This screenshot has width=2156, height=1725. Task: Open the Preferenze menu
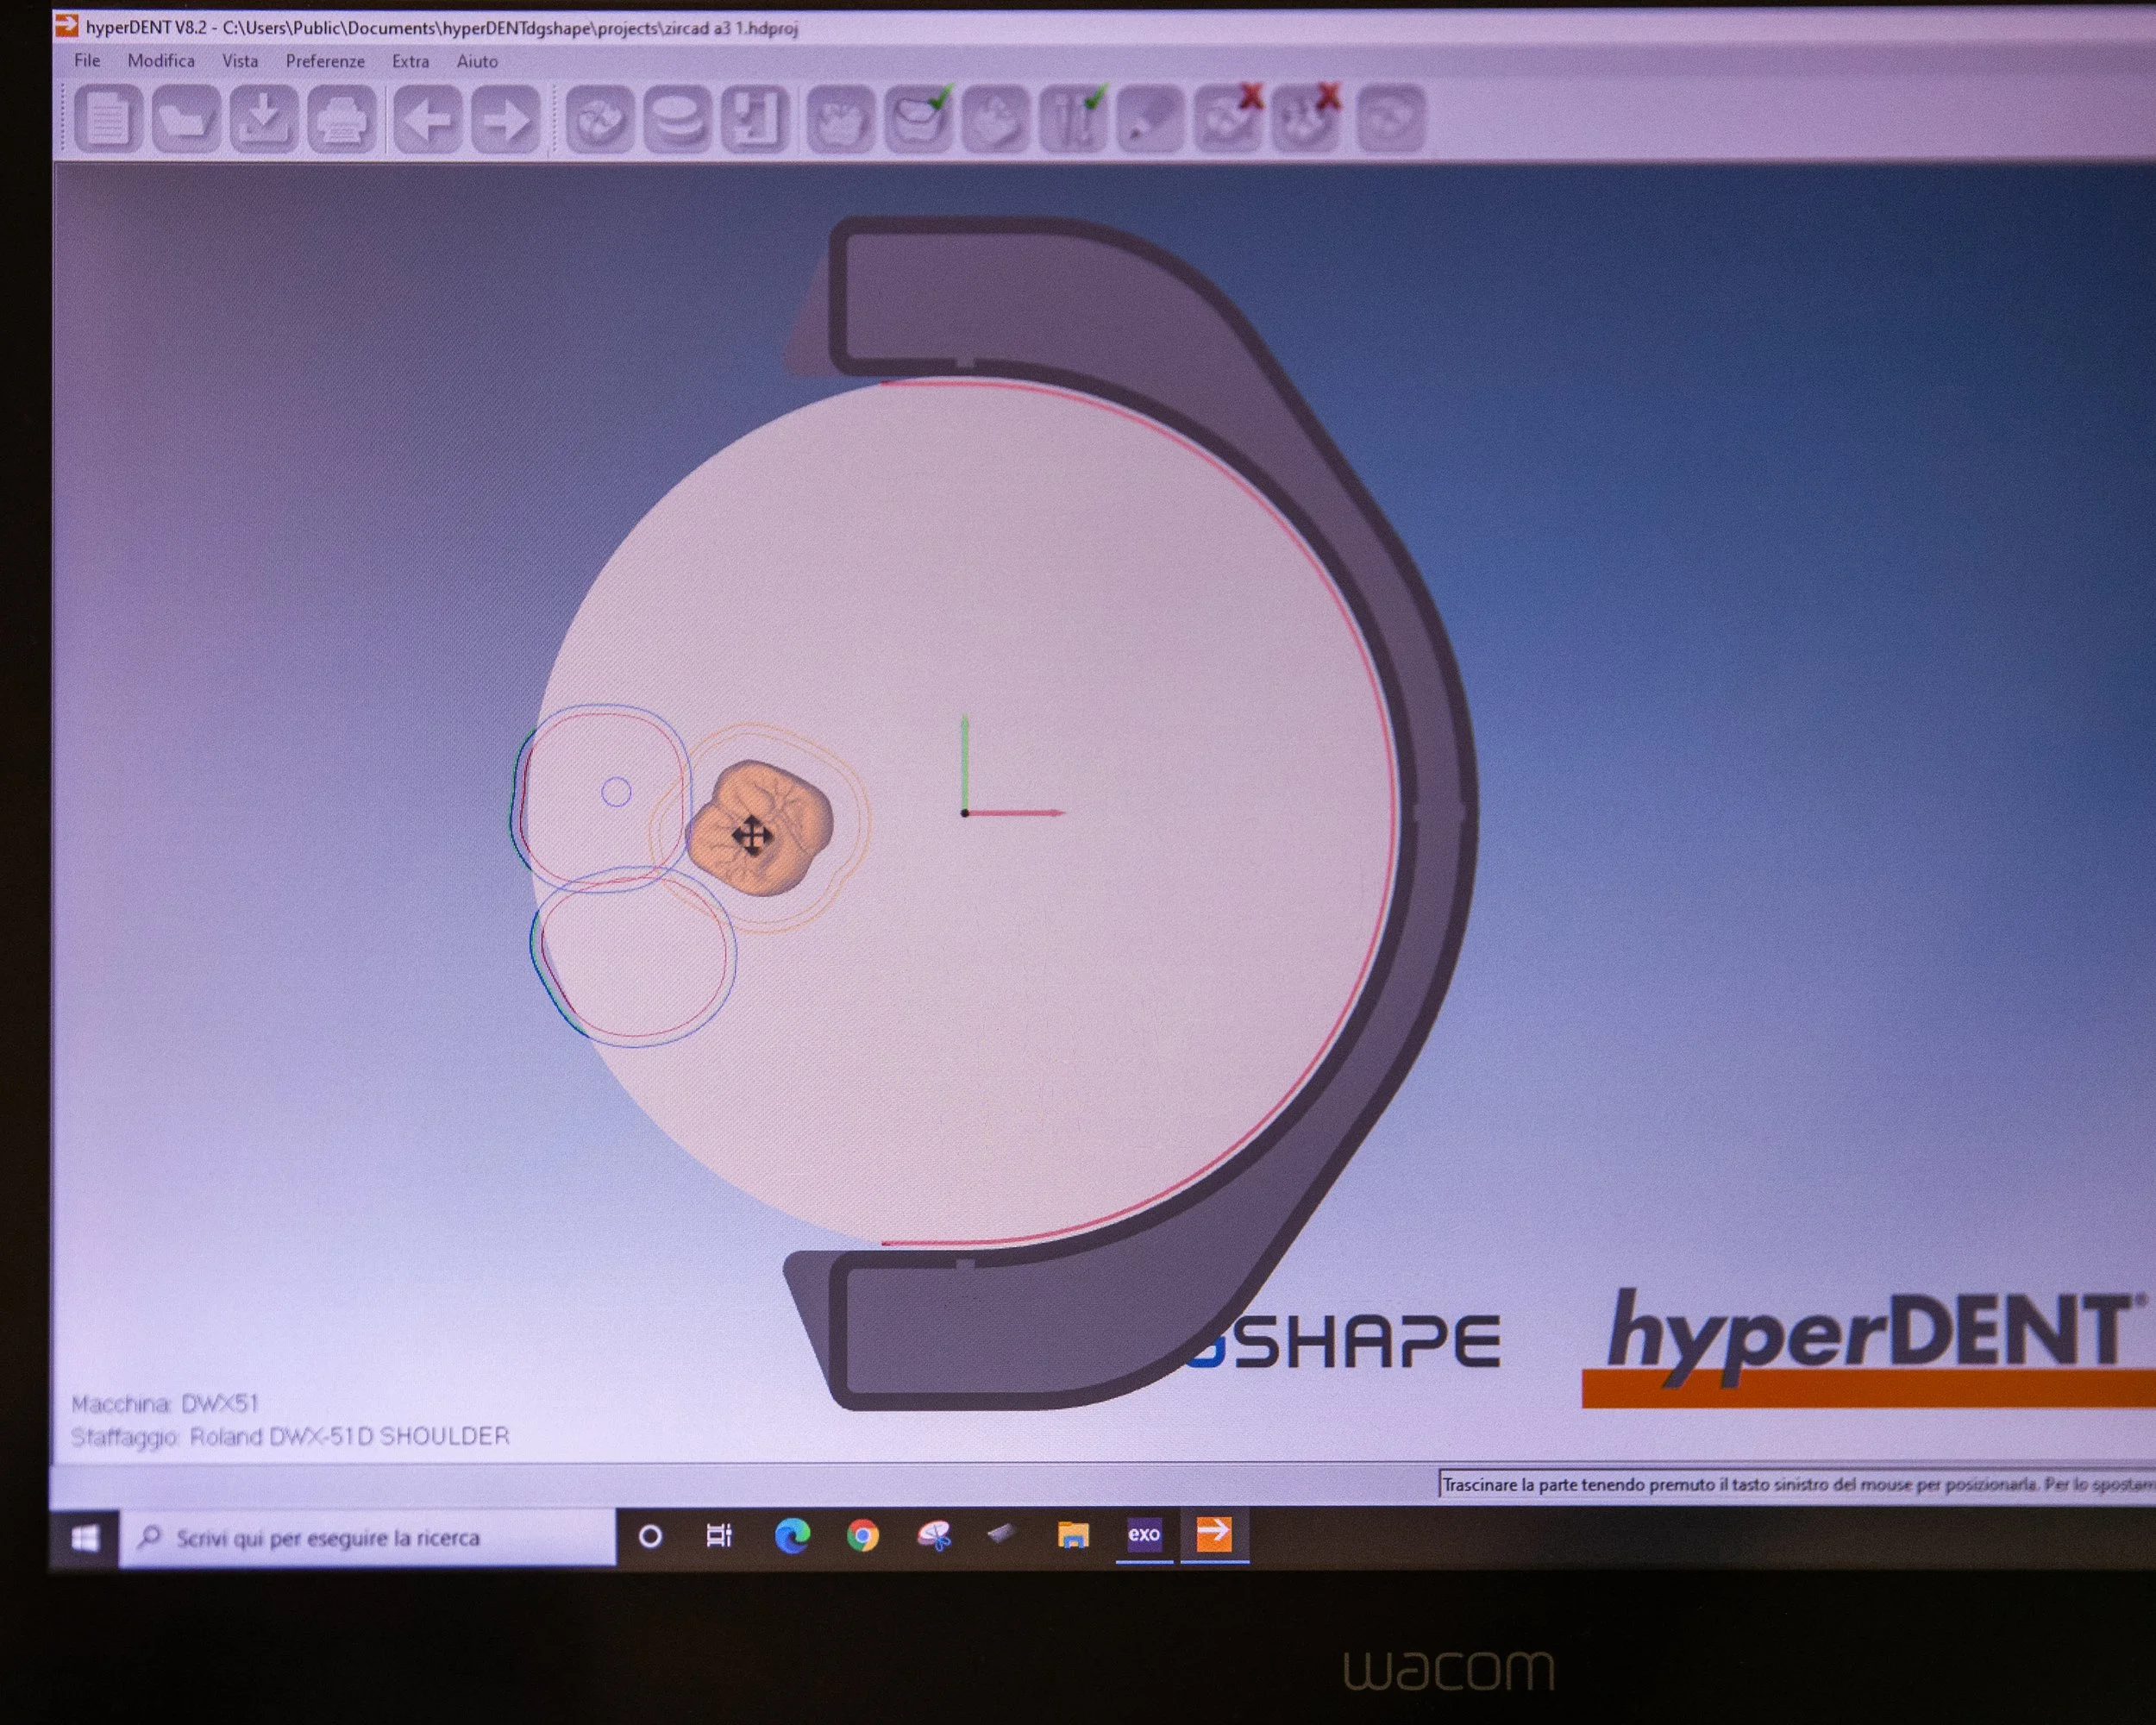[325, 61]
